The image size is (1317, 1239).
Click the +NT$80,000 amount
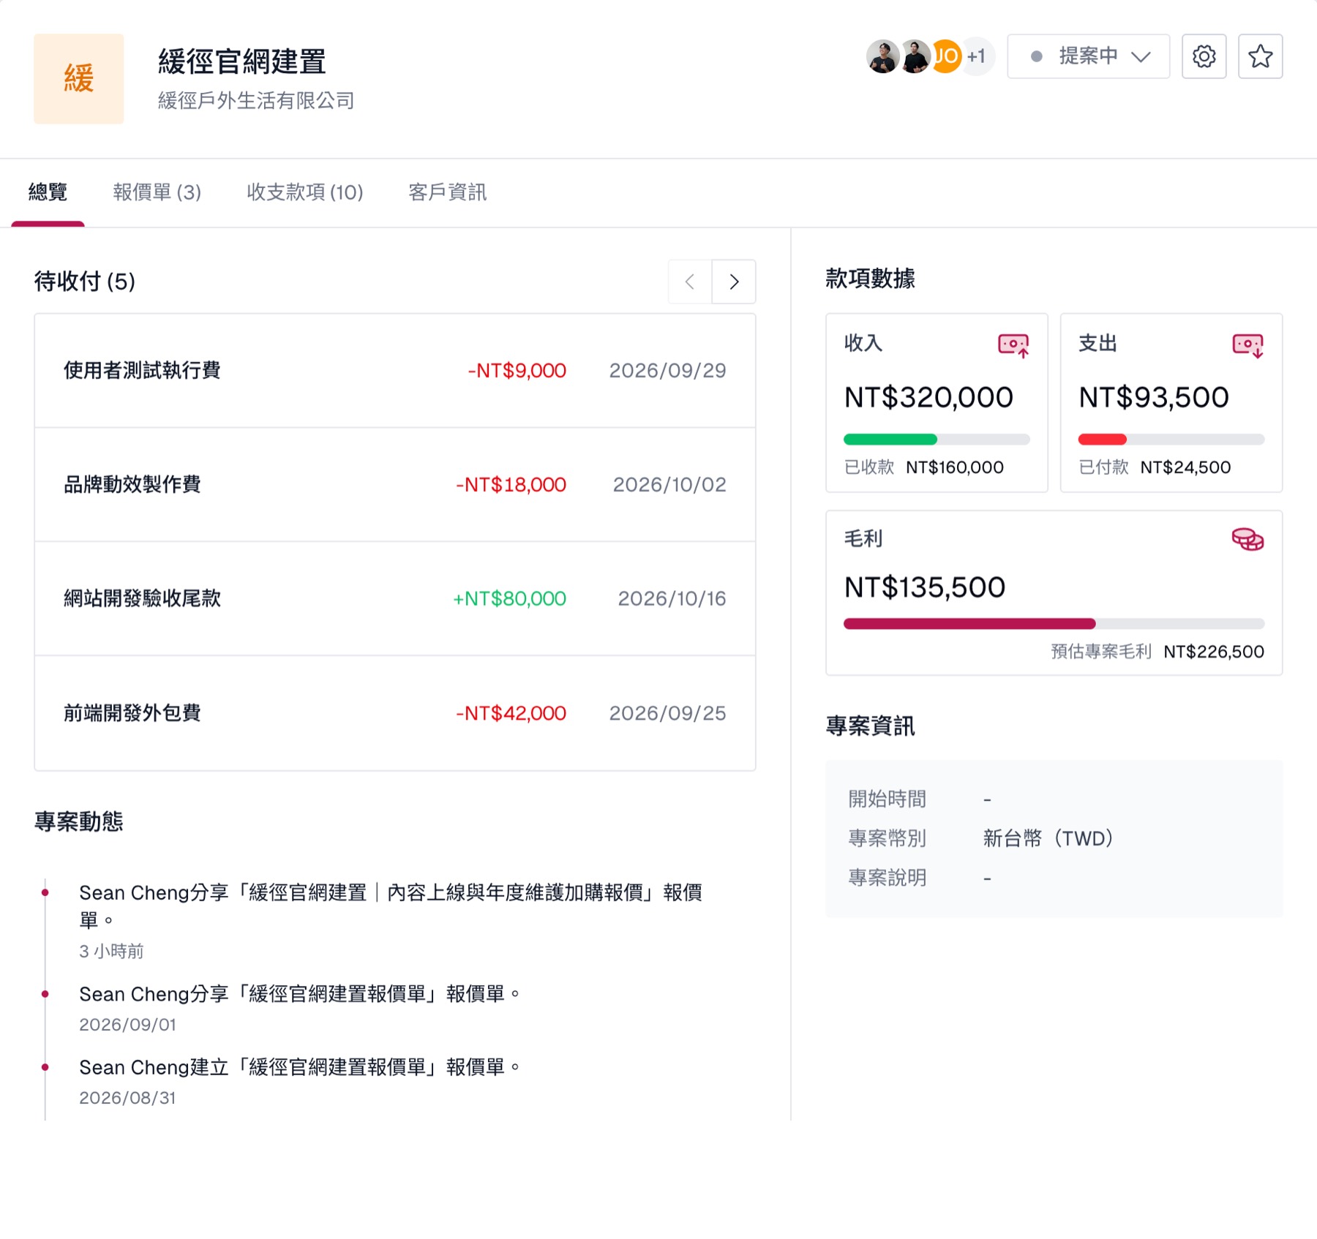[510, 599]
